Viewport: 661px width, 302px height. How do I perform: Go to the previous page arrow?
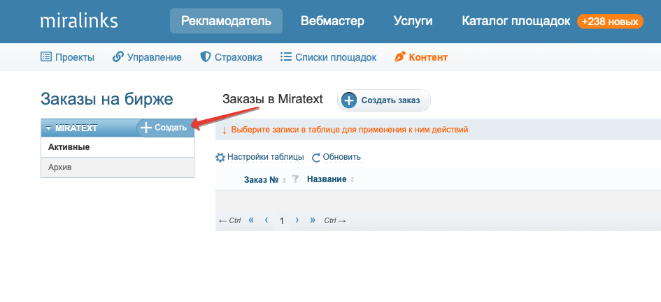266,220
